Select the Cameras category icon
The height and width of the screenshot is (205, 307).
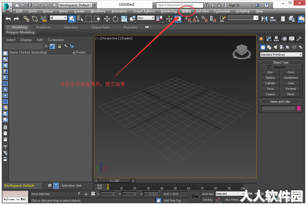tap(281, 47)
